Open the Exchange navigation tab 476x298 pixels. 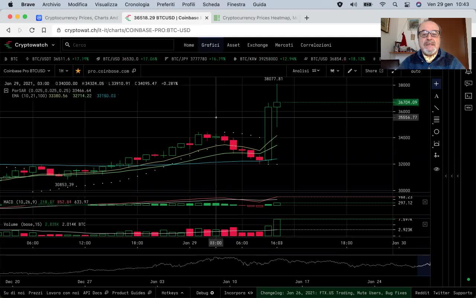pos(257,45)
